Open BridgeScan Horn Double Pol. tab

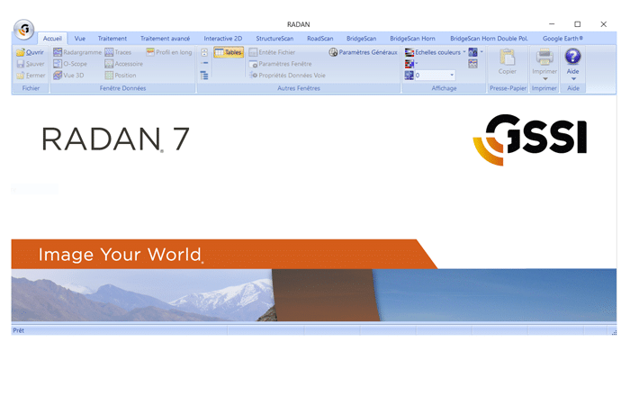point(489,39)
